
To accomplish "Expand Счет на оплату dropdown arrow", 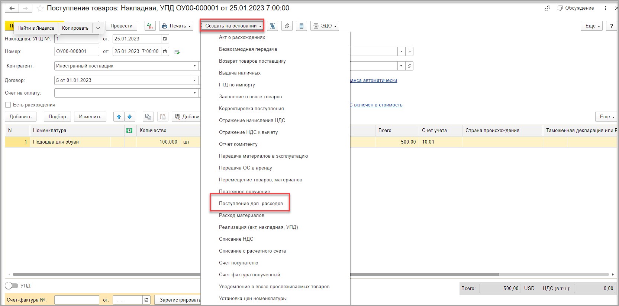I will pos(194,93).
